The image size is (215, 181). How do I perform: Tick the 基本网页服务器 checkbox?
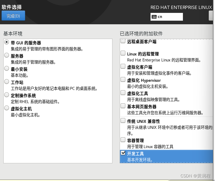(123, 106)
